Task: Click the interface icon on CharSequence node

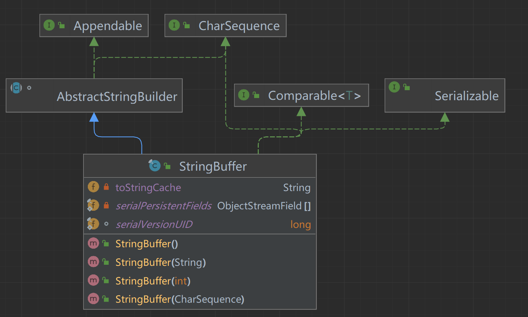Action: [x=174, y=25]
